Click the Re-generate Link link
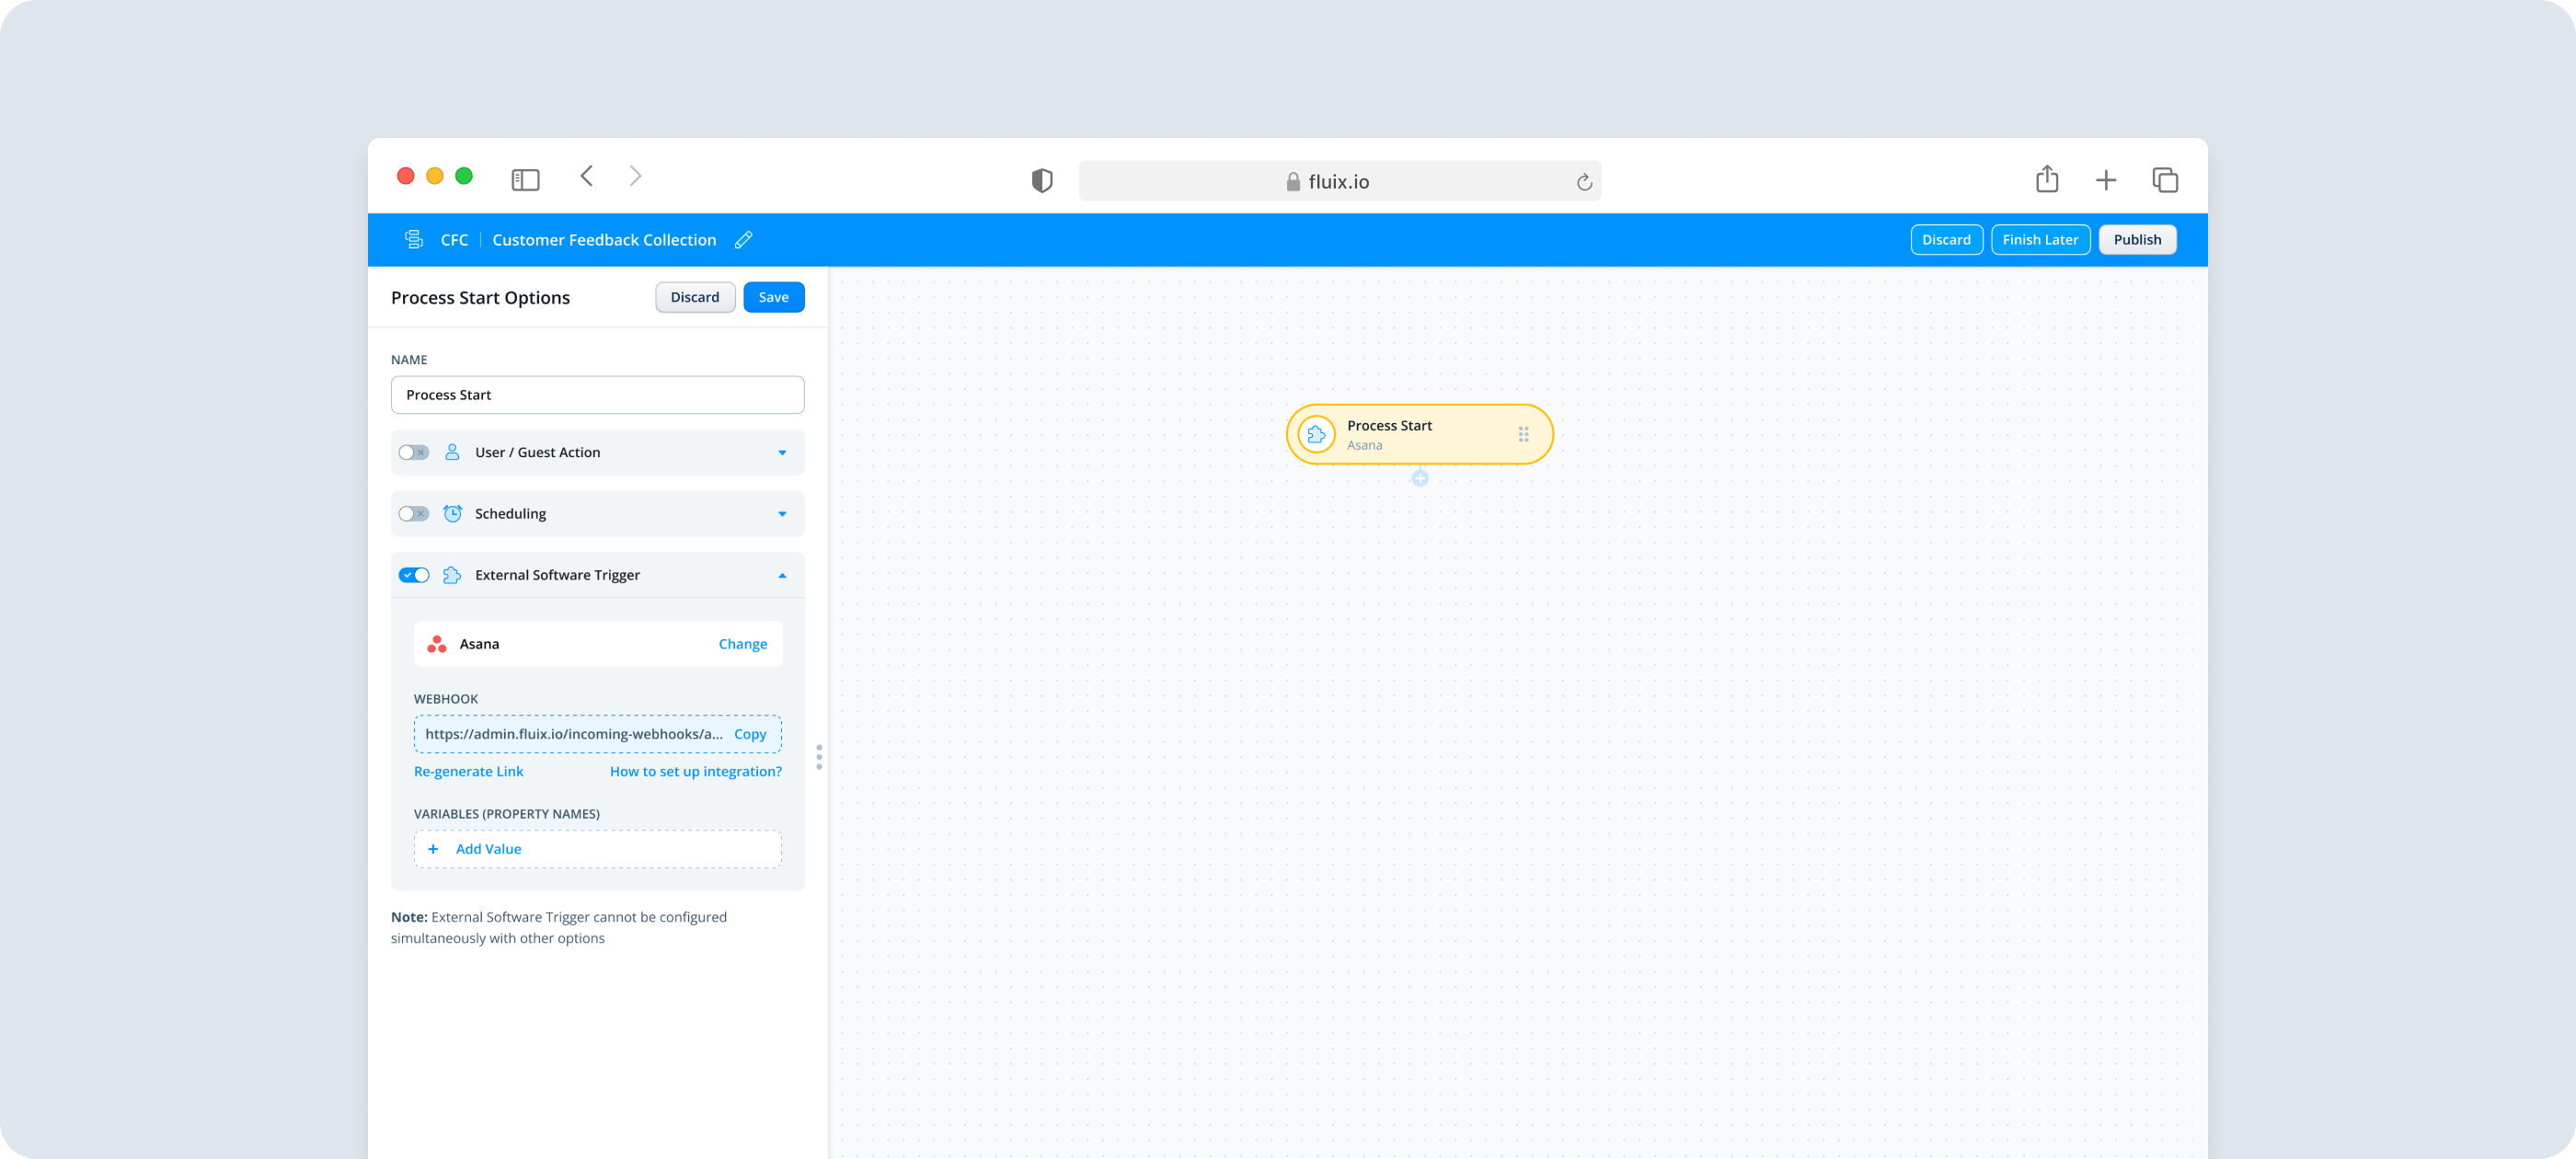Screen dimensions: 2576x1159 [468, 772]
